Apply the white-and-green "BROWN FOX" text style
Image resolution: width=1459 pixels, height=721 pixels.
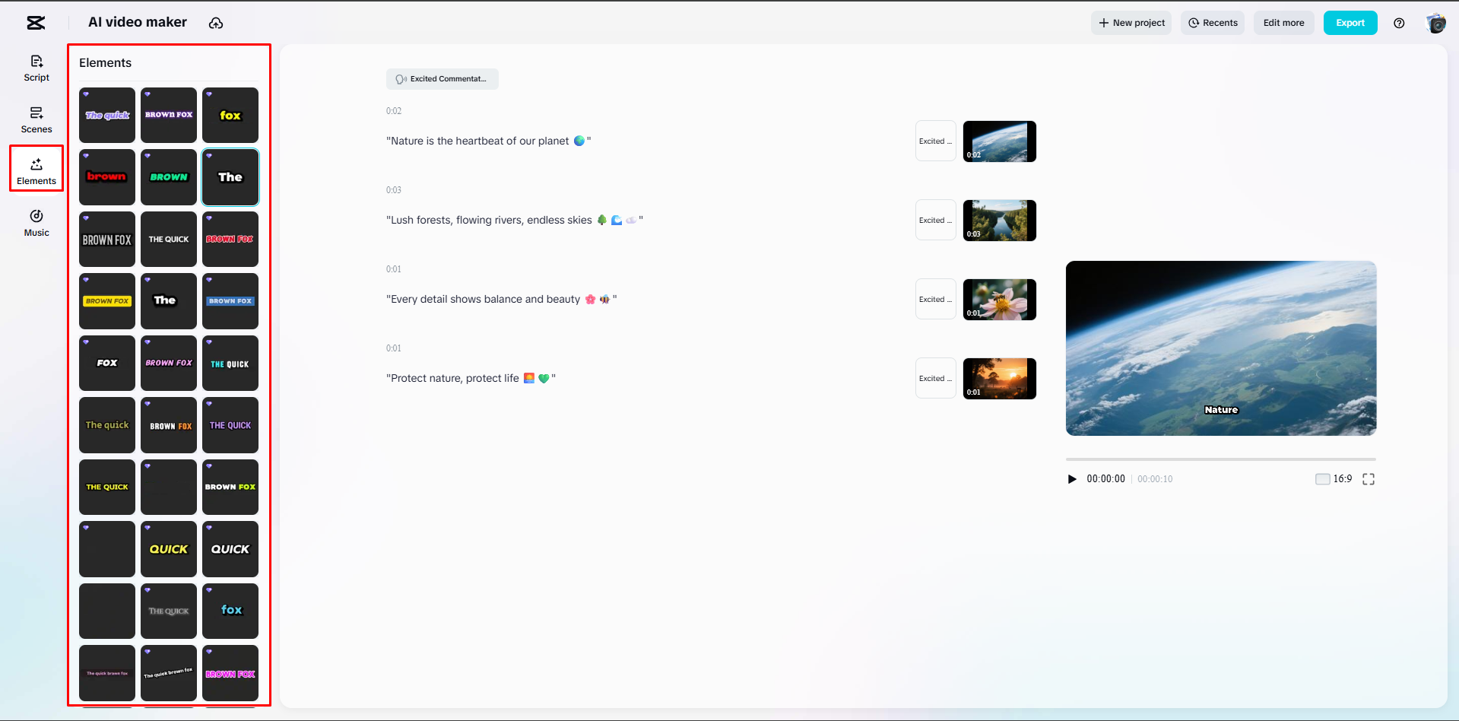(x=230, y=487)
